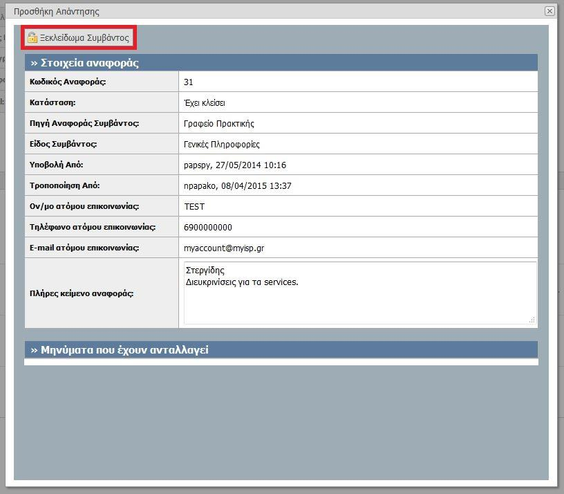Click the Ξεκλείδωμα Συμβάντος button
The width and height of the screenshot is (564, 494).
coord(78,37)
